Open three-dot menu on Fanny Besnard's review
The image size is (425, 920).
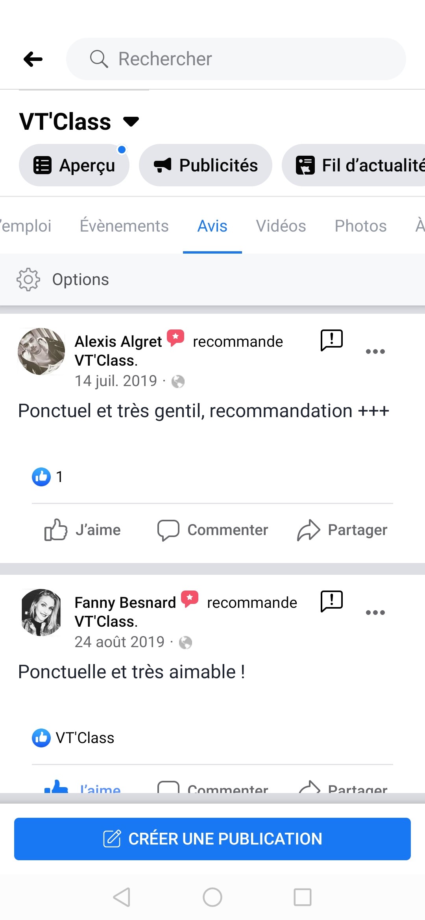pos(375,613)
